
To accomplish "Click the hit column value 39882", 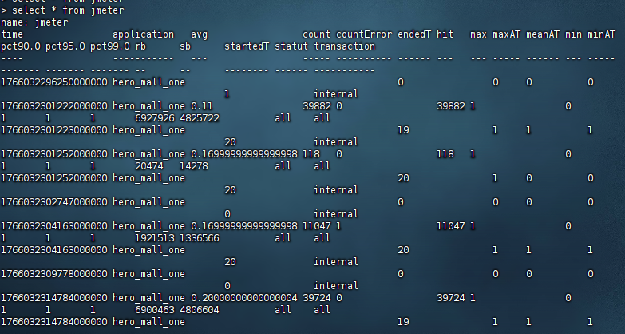I will 450,106.
